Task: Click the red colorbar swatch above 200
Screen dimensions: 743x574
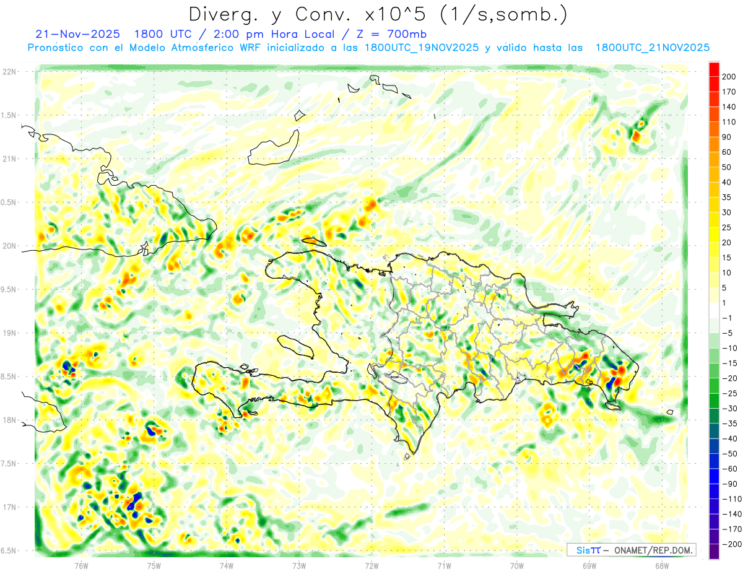Action: [714, 69]
